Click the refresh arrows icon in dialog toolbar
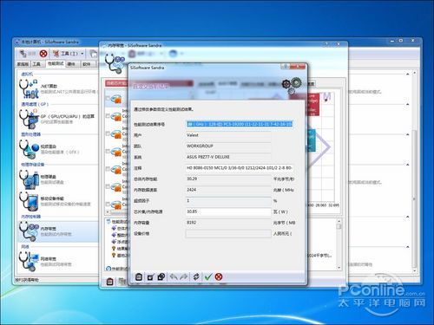Screen dimensions: 434x325 [196, 276]
